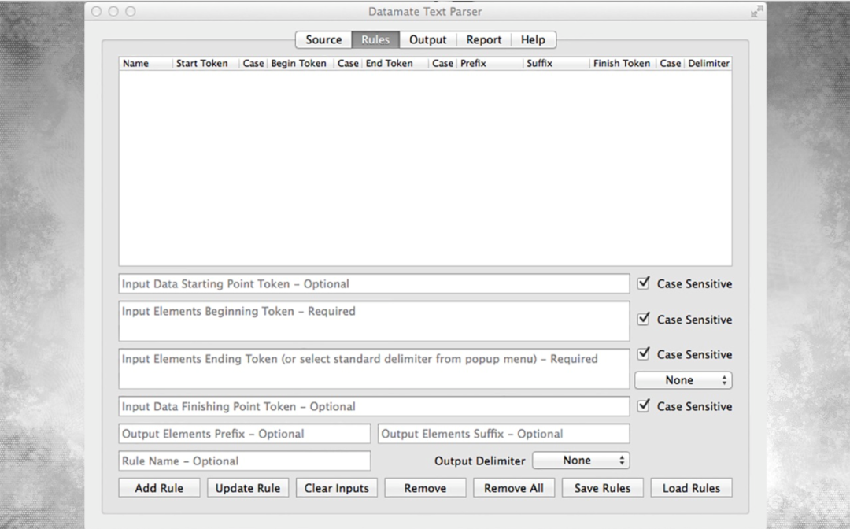This screenshot has height=529, width=850.
Task: Focus the Output Elements Suffix field
Action: [x=504, y=434]
